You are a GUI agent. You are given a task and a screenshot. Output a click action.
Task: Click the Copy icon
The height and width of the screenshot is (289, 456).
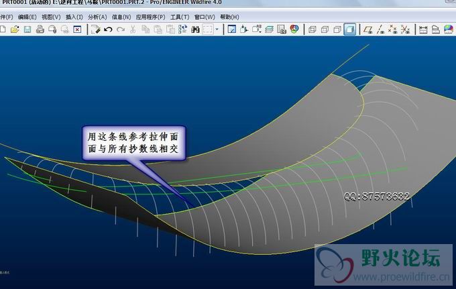(146, 29)
